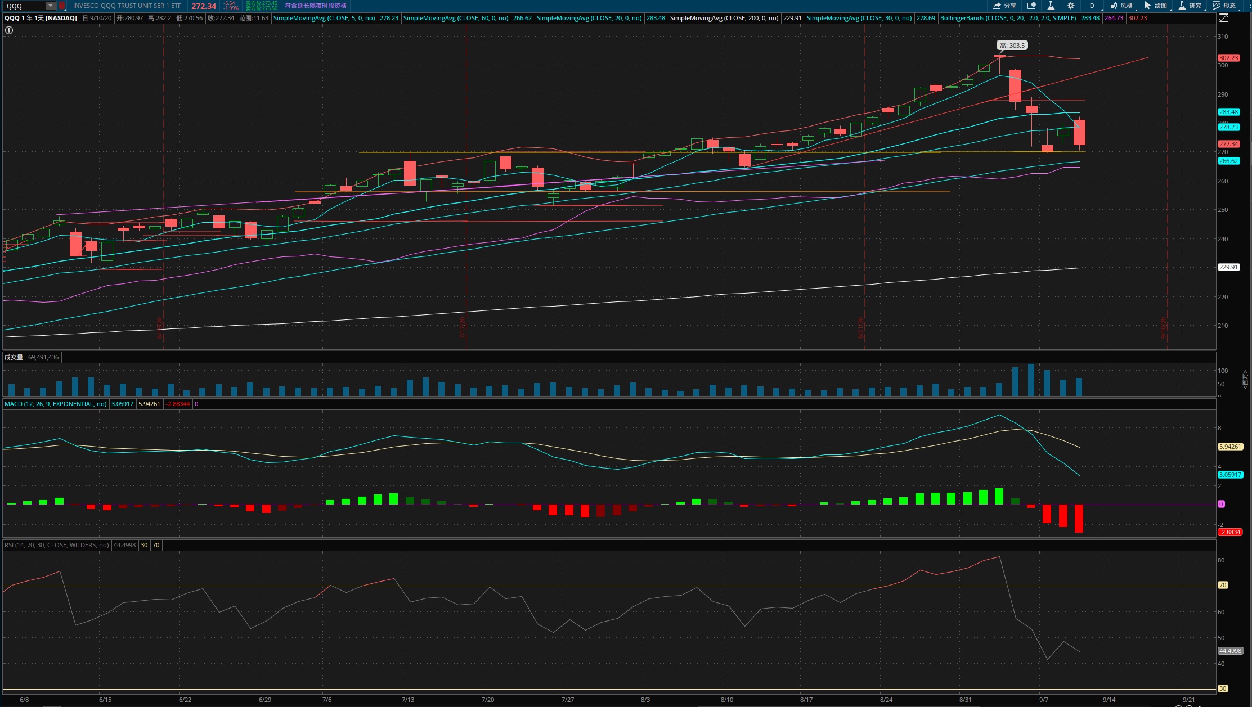Click the 分享 (share) button
This screenshot has height=707, width=1252.
click(x=1004, y=6)
